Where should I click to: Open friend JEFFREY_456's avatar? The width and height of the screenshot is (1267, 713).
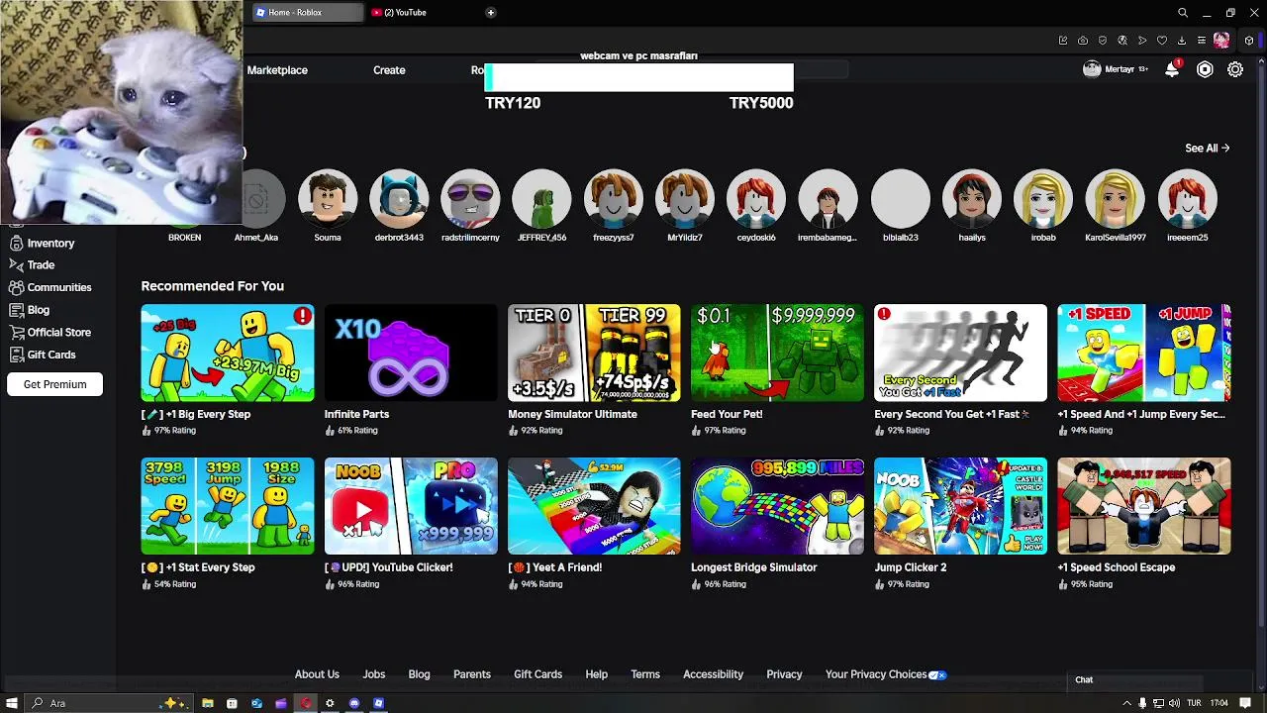point(541,199)
